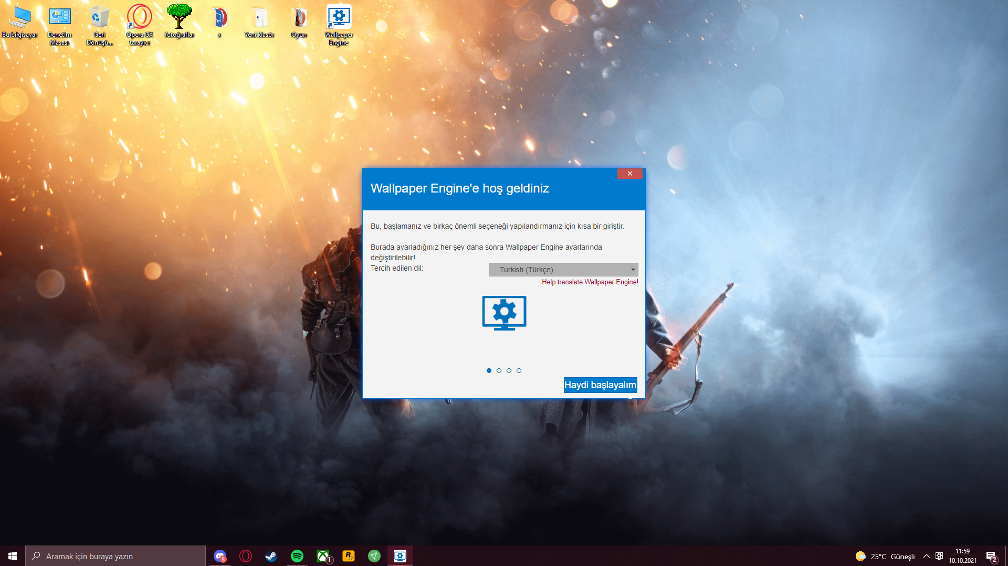Click the Show desktop strip in the taskbar
This screenshot has height=566, width=1008.
point(1006,556)
